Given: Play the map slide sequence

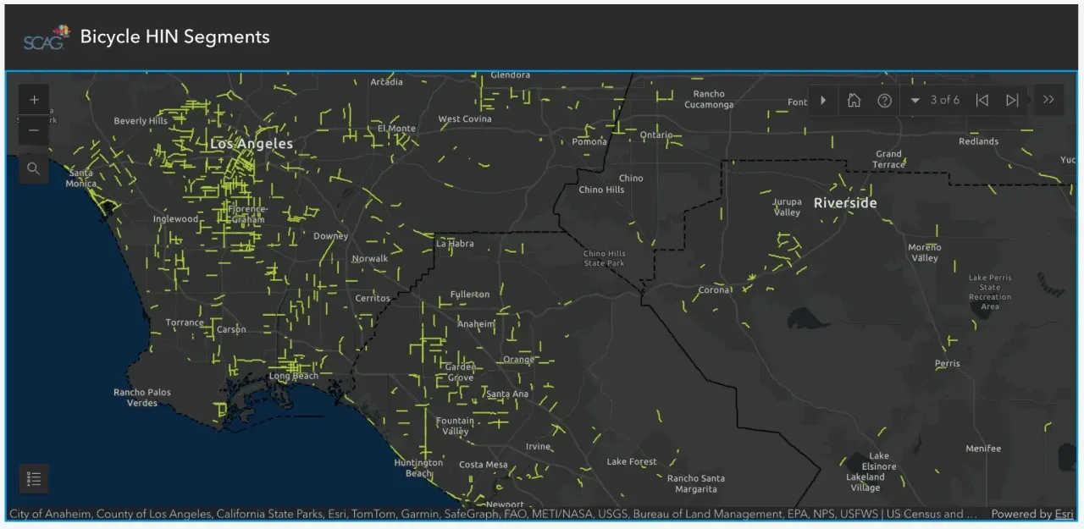Looking at the screenshot, I should (823, 100).
